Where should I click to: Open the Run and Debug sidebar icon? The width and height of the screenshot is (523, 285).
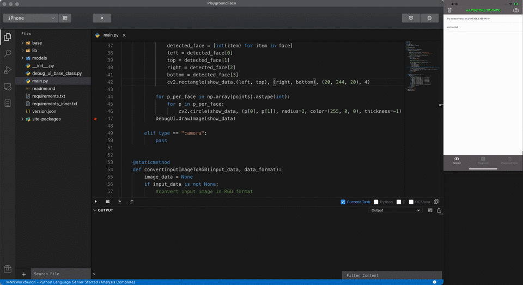pyautogui.click(x=7, y=70)
